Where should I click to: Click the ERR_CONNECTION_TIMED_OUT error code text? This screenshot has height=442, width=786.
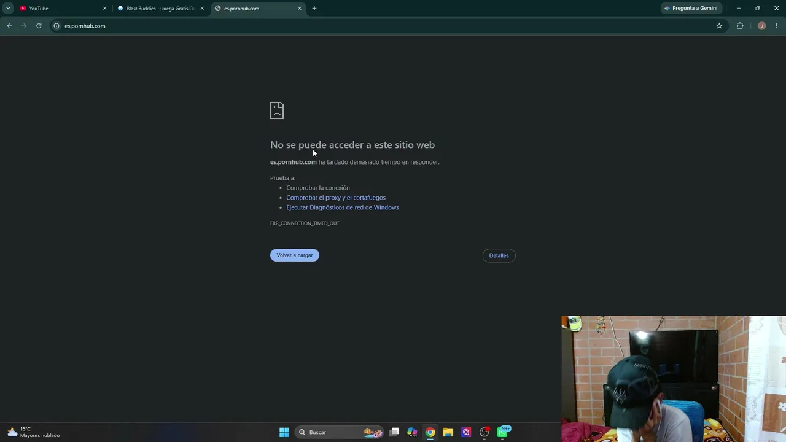[x=305, y=223]
